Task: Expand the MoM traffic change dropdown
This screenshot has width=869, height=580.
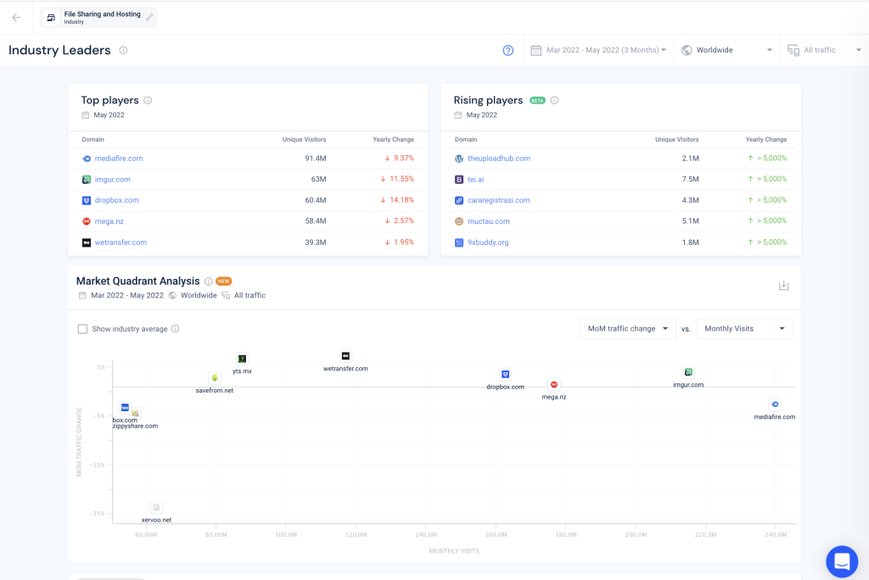Action: [x=627, y=329]
